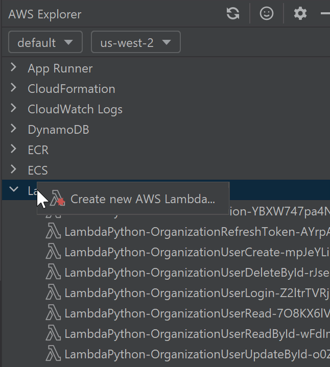
Task: Open the gear settings icon
Action: click(x=300, y=14)
